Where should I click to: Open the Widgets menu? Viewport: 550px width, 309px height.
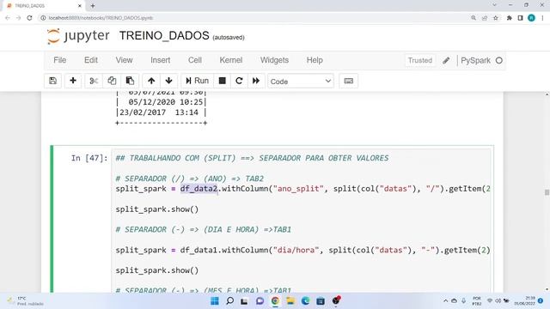[x=274, y=60]
